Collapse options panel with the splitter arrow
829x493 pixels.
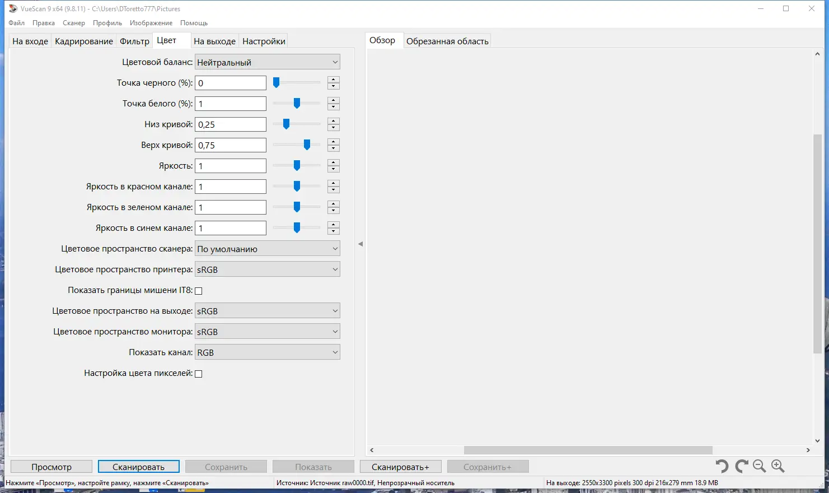360,244
